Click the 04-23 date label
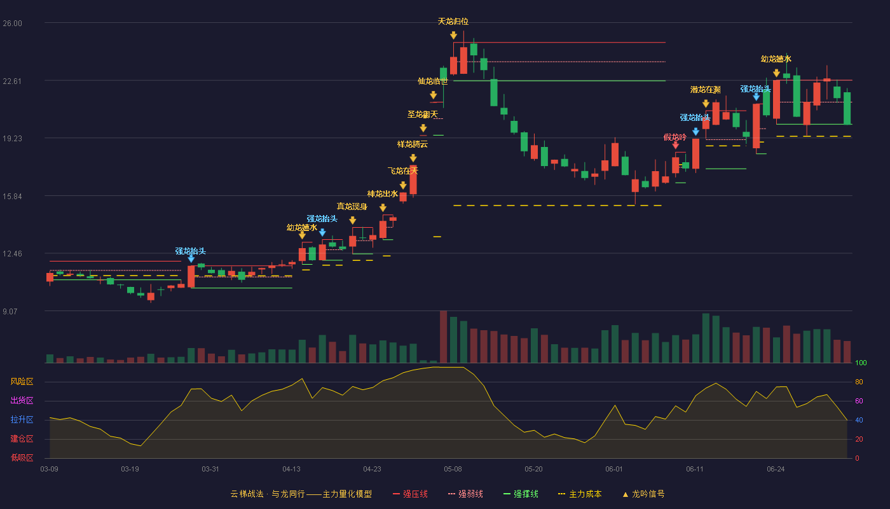Viewport: 890px width, 509px height. [372, 469]
